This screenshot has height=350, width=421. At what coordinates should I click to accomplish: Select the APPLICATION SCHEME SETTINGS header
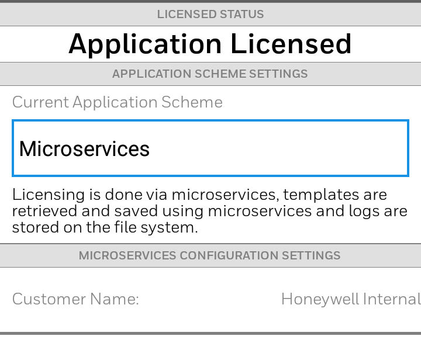210,74
